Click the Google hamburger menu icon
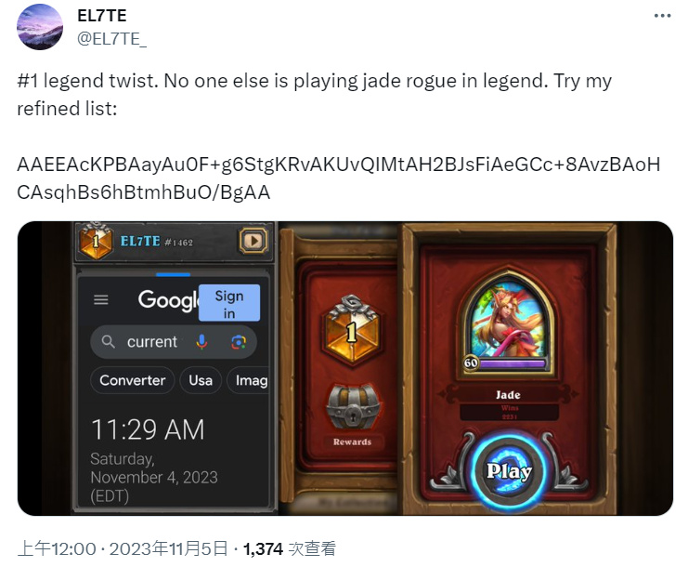The width and height of the screenshot is (688, 567). [101, 299]
